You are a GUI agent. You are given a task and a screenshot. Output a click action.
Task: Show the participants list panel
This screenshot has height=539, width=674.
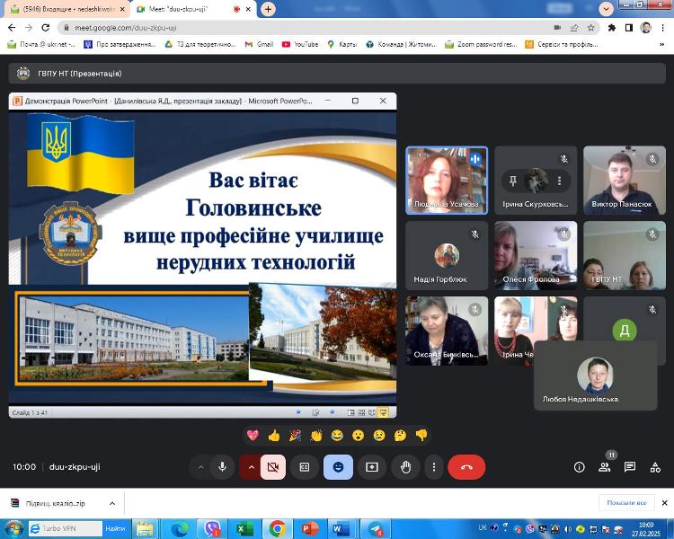tap(605, 467)
